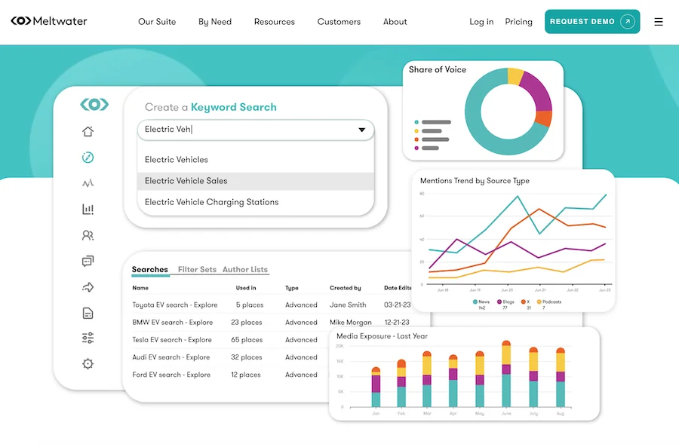The width and height of the screenshot is (679, 444).
Task: Click the teal News legend swatch
Action: click(x=475, y=302)
